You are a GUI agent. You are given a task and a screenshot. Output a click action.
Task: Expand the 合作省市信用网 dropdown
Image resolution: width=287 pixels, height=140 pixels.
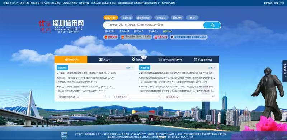coord(135,97)
